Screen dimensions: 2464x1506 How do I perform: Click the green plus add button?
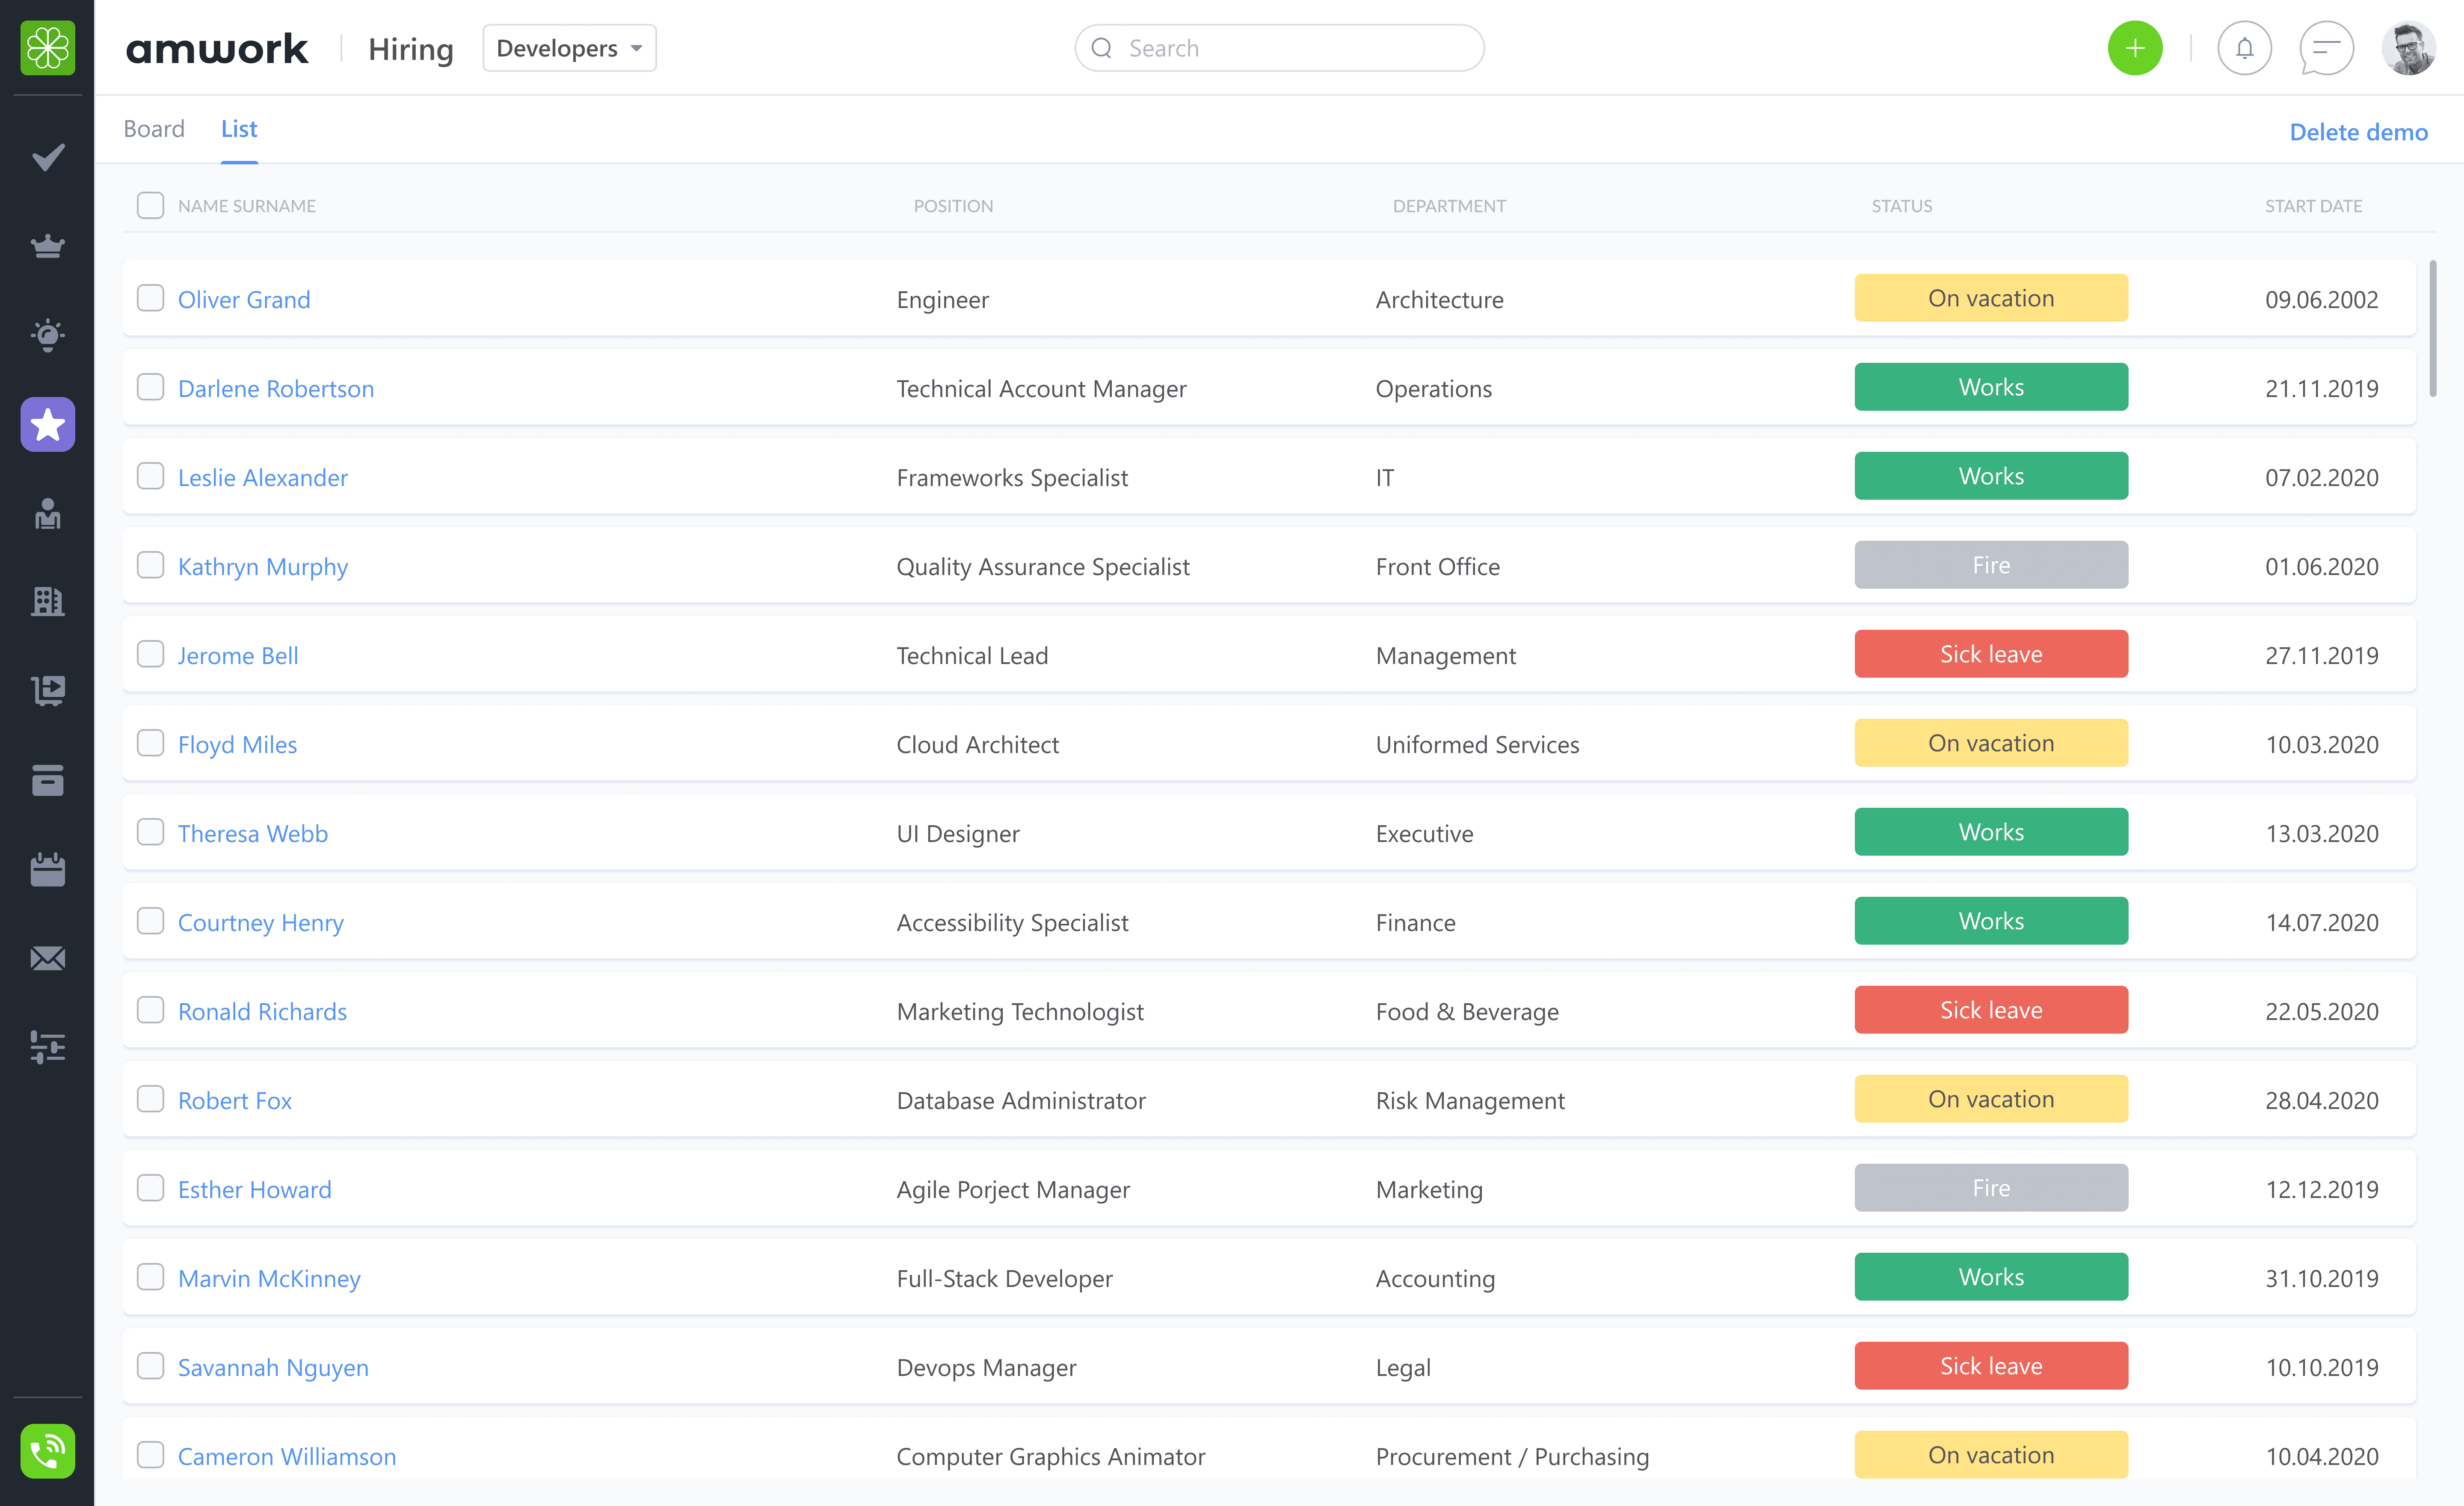(x=2135, y=48)
